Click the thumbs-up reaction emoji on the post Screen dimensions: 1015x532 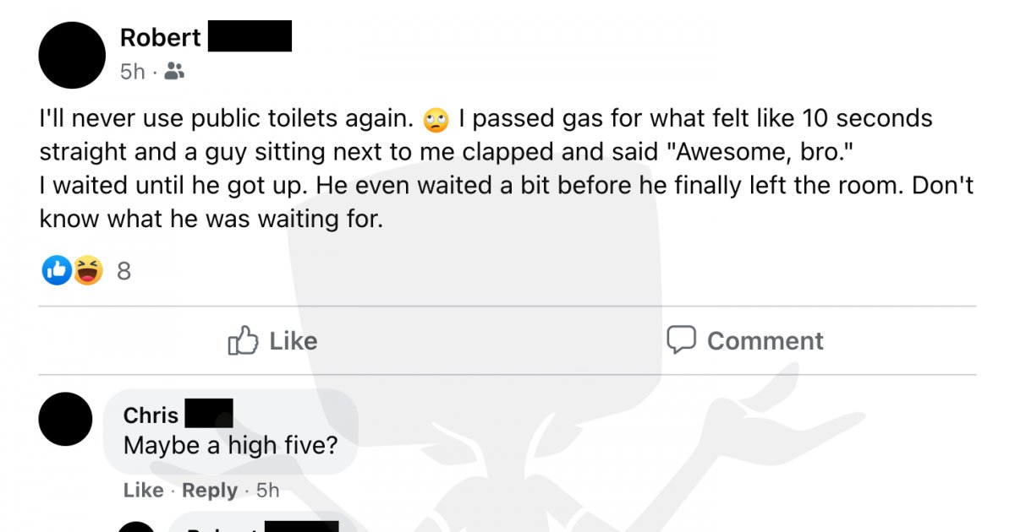point(56,270)
